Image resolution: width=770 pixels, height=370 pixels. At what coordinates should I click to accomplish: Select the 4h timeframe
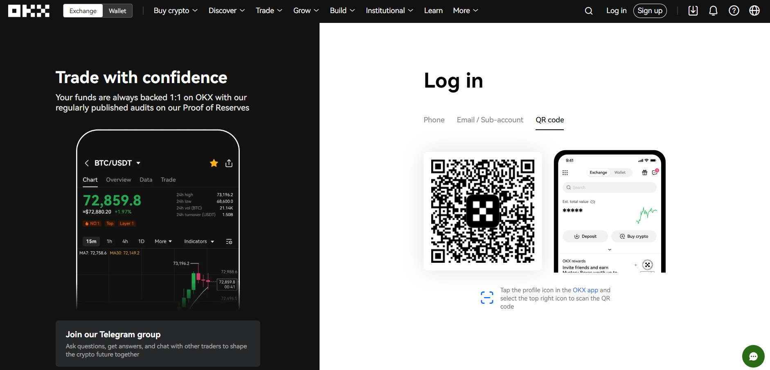coord(125,241)
